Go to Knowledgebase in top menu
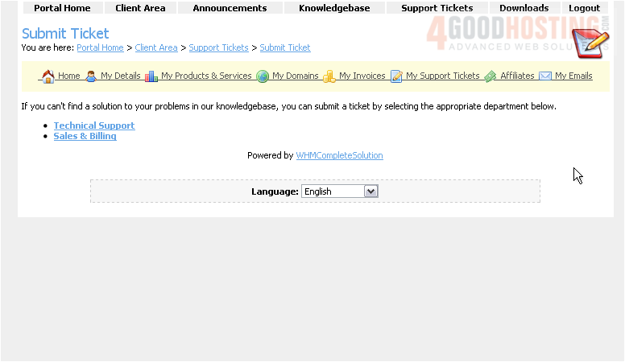The width and height of the screenshot is (625, 362). pyautogui.click(x=334, y=8)
